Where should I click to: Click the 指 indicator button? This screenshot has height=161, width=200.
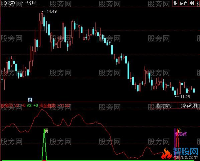[x=176, y=3]
